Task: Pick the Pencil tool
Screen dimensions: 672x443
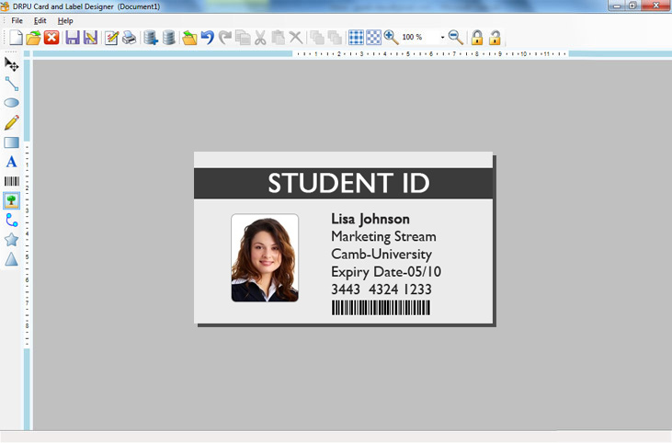Action: [x=11, y=122]
